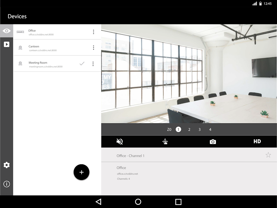Tap the Android back button
The width and height of the screenshot is (277, 208).
coord(98,202)
